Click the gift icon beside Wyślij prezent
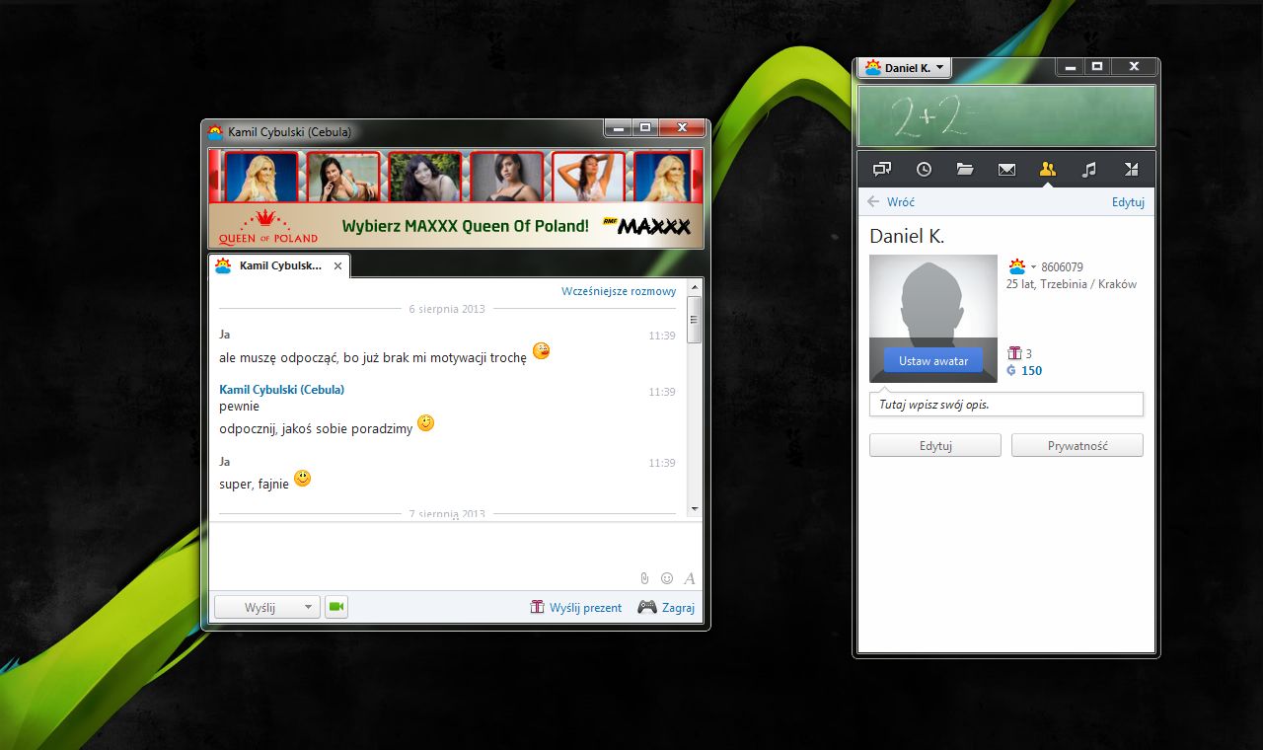Image resolution: width=1263 pixels, height=750 pixels. point(538,607)
